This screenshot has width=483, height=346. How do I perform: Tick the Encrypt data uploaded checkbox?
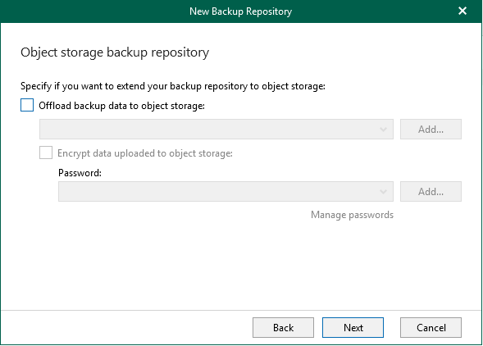(x=46, y=153)
